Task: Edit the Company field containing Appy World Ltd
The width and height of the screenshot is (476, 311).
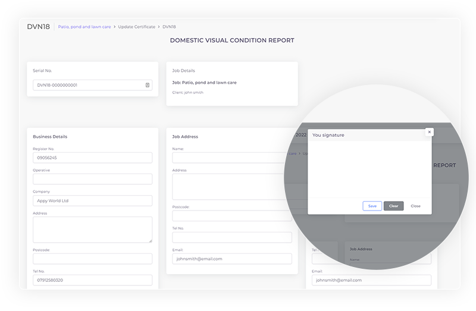Action: [x=92, y=200]
